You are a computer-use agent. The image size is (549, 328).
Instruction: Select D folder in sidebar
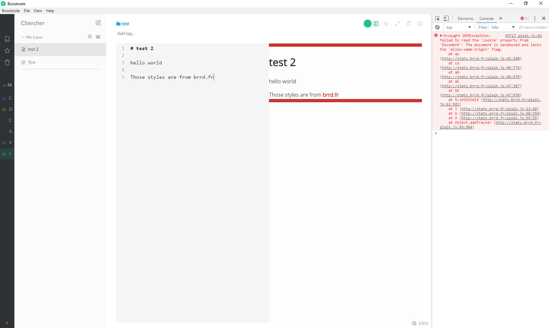(x=7, y=109)
